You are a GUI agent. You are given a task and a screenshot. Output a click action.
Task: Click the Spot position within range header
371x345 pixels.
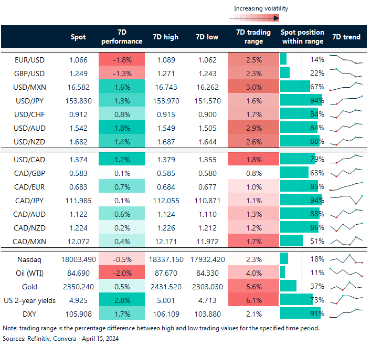(x=302, y=37)
